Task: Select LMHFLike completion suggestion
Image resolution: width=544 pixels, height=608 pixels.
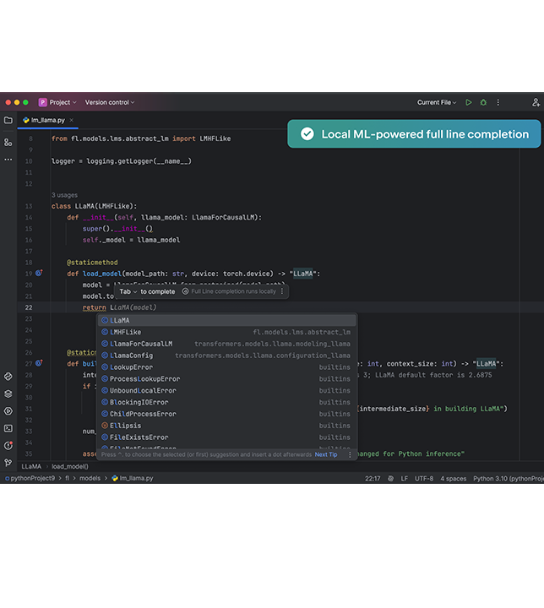Action: tap(126, 332)
